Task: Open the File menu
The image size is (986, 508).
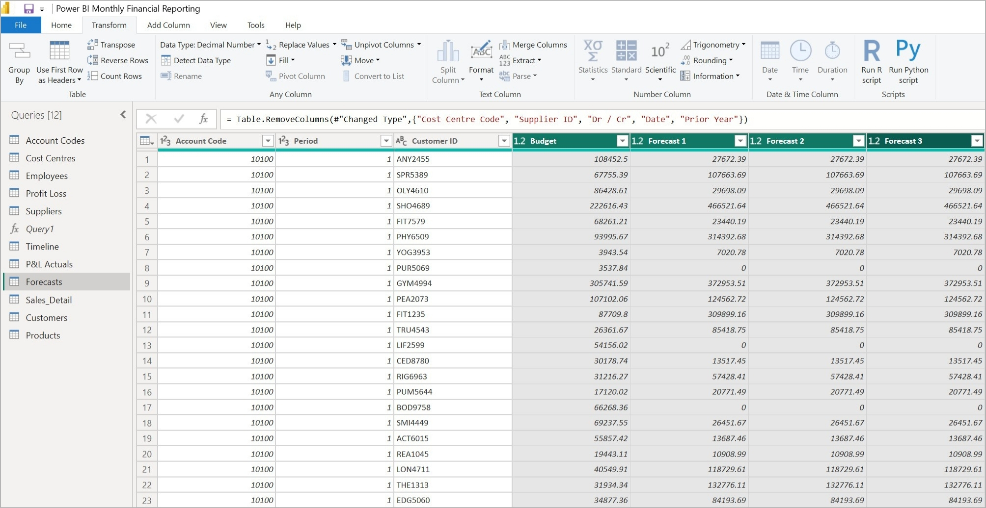Action: point(21,25)
